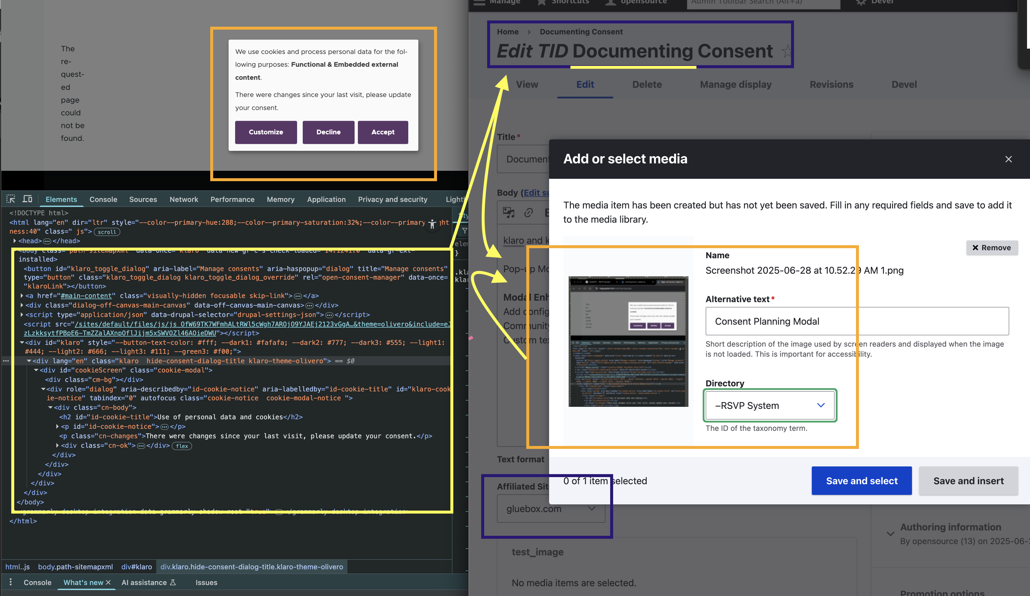Open the Console drawer tab at bottom
Image resolution: width=1030 pixels, height=596 pixels.
(x=37, y=583)
